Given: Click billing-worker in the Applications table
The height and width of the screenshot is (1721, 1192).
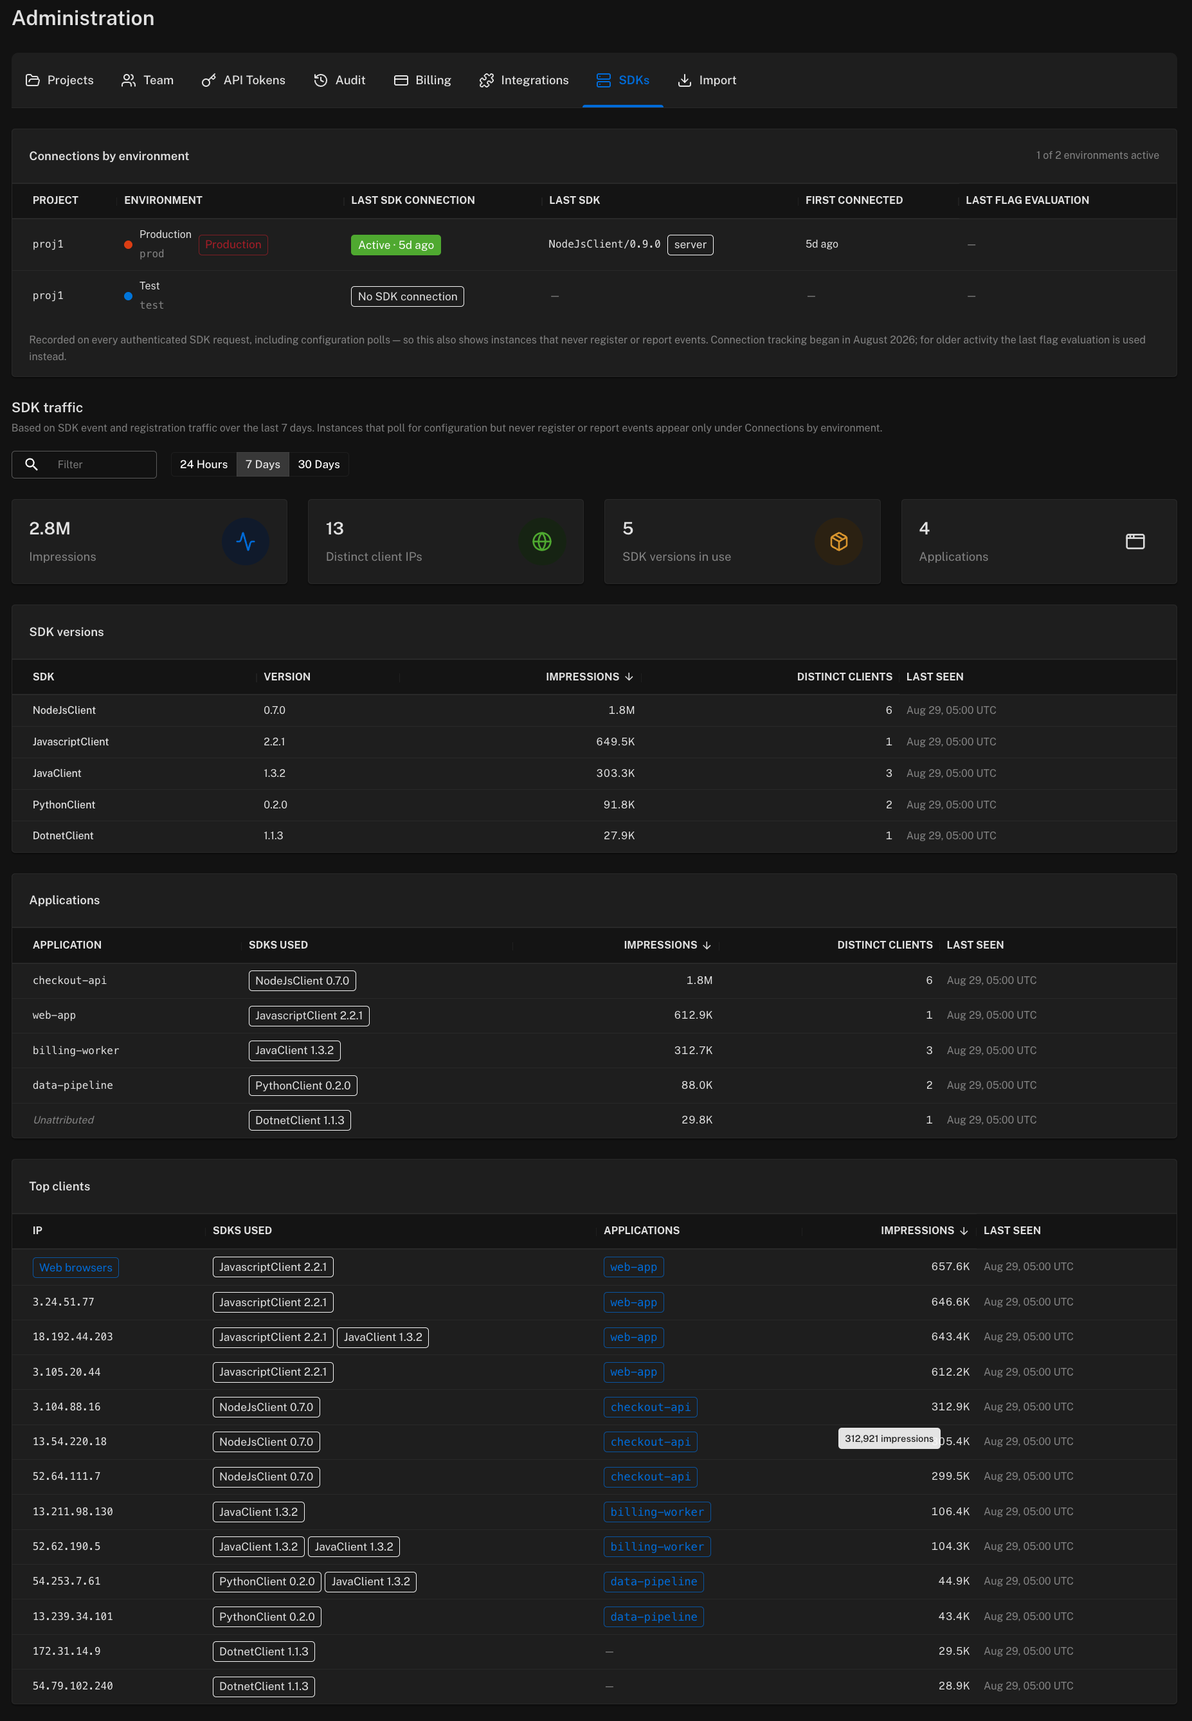Looking at the screenshot, I should pyautogui.click(x=75, y=1050).
